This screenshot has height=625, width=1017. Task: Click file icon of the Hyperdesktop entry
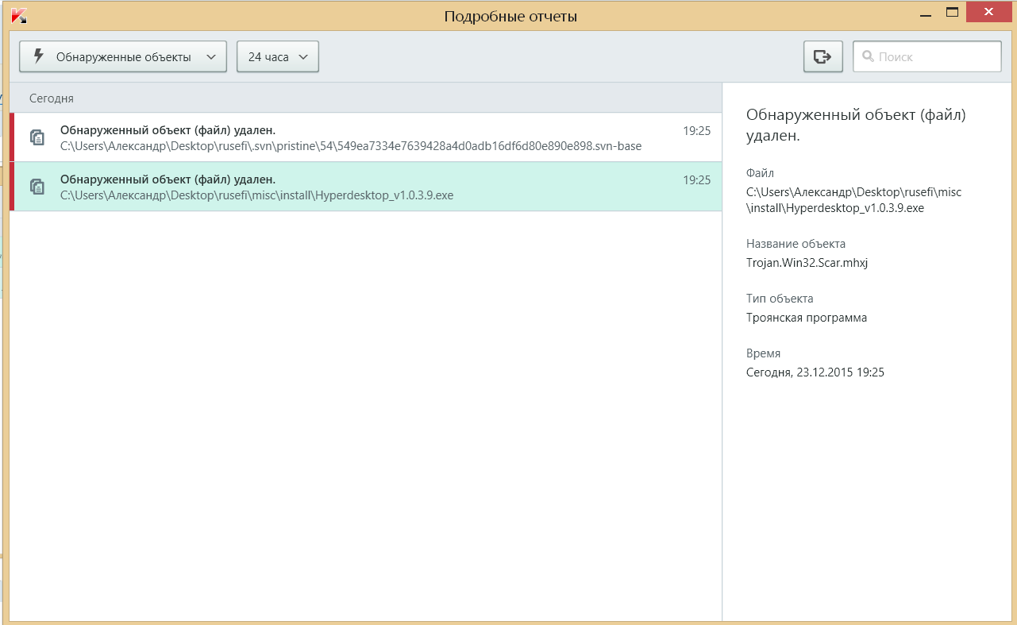point(37,187)
